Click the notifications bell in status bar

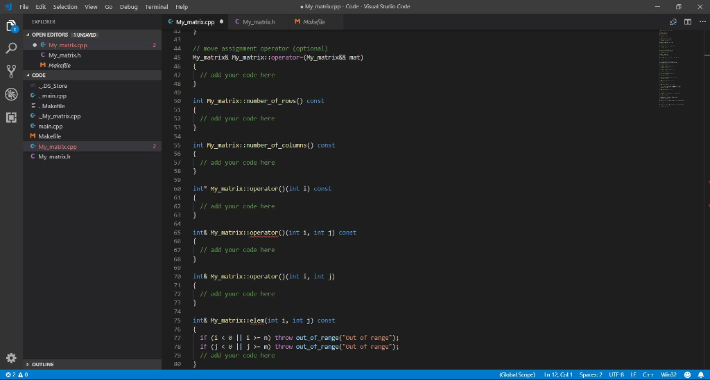click(x=700, y=374)
